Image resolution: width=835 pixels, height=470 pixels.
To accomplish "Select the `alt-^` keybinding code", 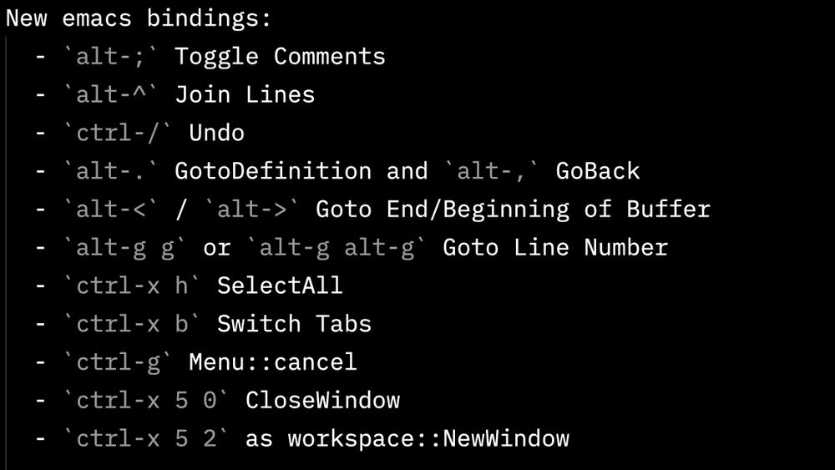I will pyautogui.click(x=111, y=94).
